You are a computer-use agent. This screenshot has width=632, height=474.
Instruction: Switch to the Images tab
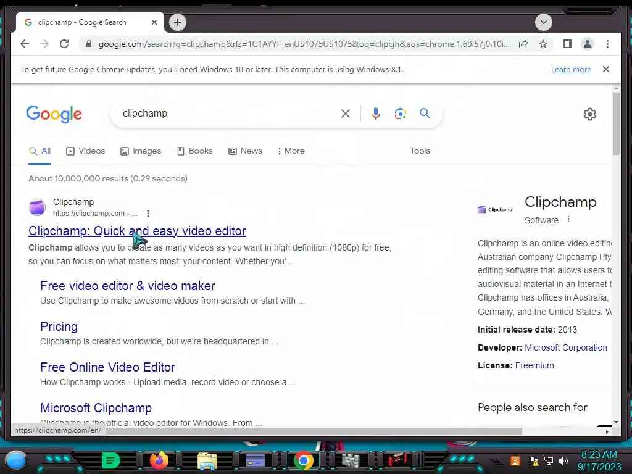click(x=141, y=151)
